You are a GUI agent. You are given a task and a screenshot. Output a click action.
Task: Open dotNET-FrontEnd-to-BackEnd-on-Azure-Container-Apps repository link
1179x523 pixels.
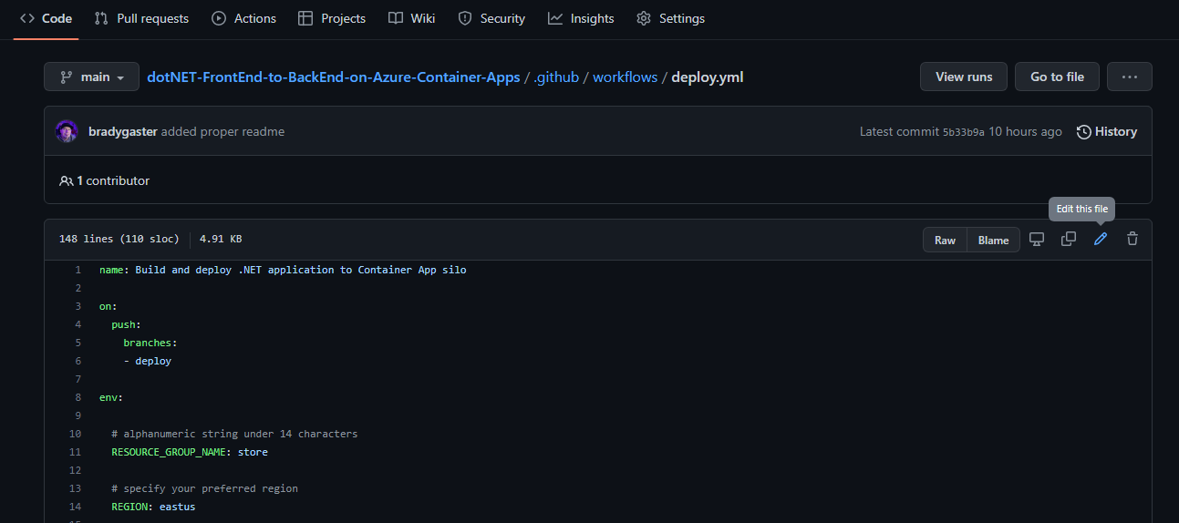tap(334, 77)
